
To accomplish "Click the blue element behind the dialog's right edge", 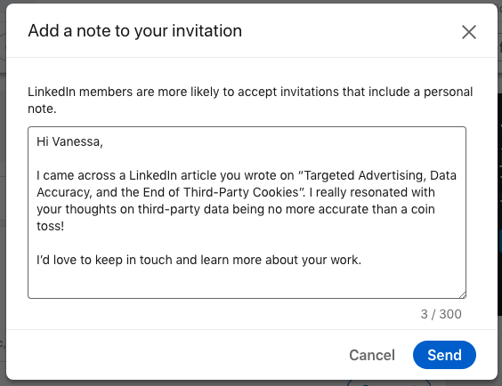I will (500, 241).
